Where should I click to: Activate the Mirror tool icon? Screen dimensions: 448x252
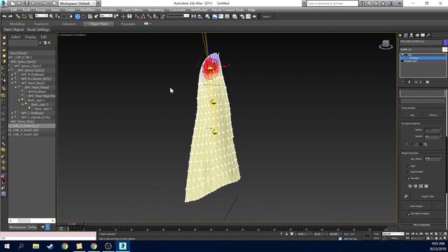click(x=193, y=17)
